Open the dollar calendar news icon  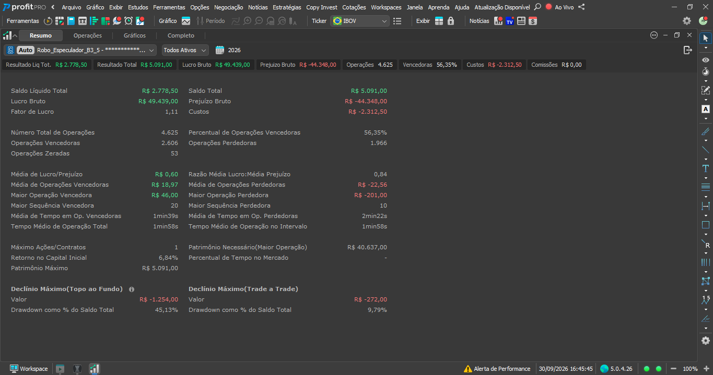[x=533, y=21]
